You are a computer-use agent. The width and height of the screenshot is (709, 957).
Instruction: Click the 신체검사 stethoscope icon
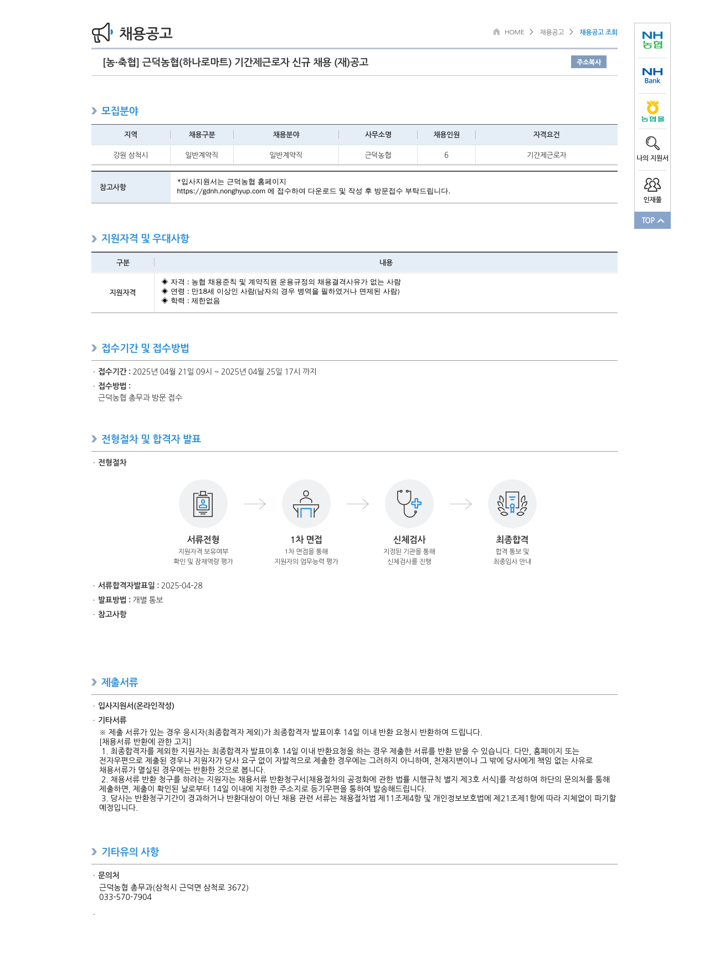point(409,504)
